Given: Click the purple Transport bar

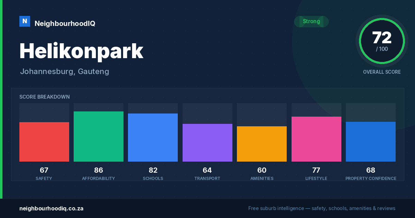Looking at the screenshot, I should click(207, 143).
